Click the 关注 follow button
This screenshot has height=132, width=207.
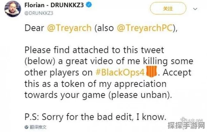tap(168, 9)
